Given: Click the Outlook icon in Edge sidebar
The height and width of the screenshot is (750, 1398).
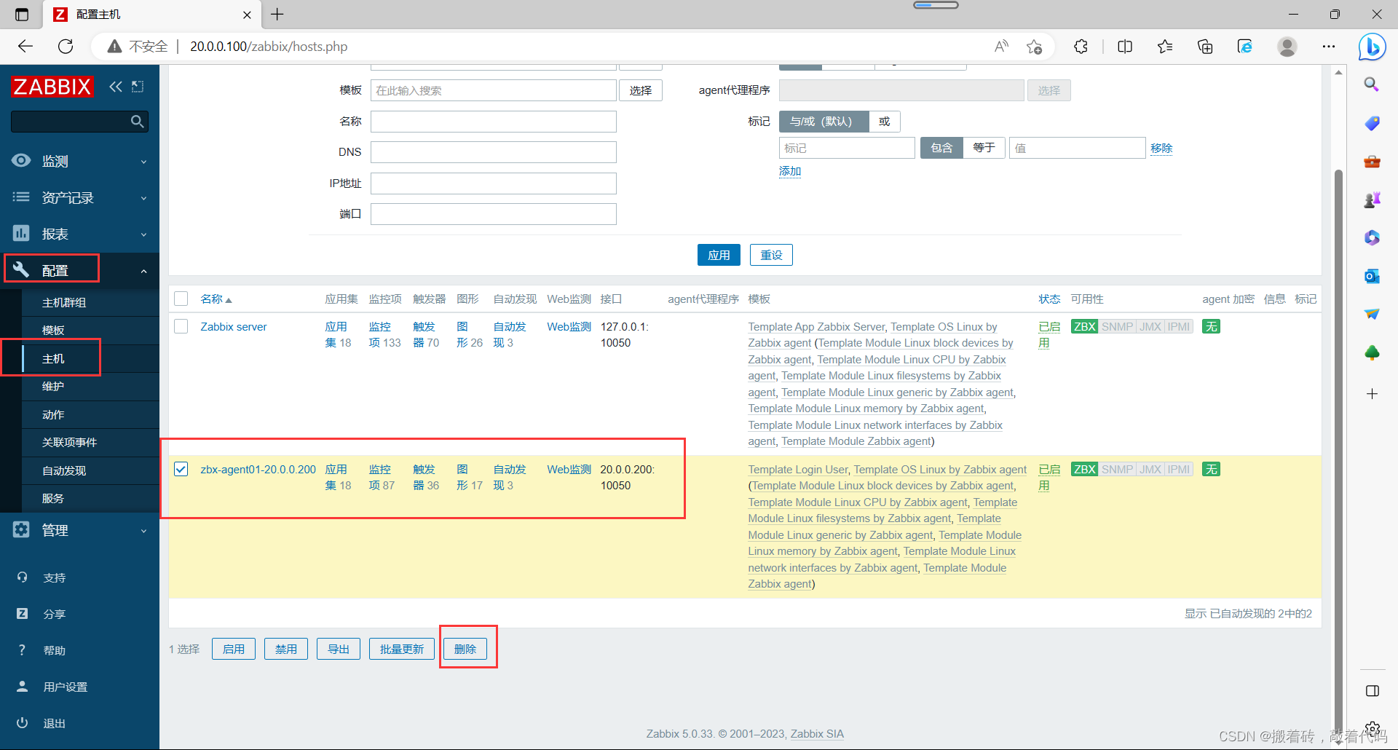Looking at the screenshot, I should tap(1372, 276).
